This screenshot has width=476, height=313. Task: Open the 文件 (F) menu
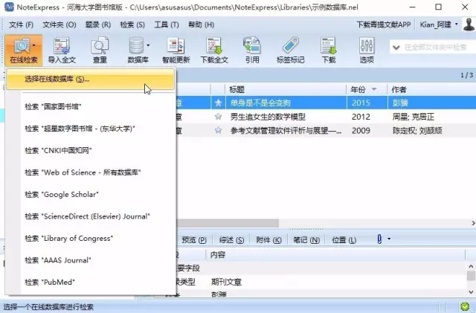[21, 25]
